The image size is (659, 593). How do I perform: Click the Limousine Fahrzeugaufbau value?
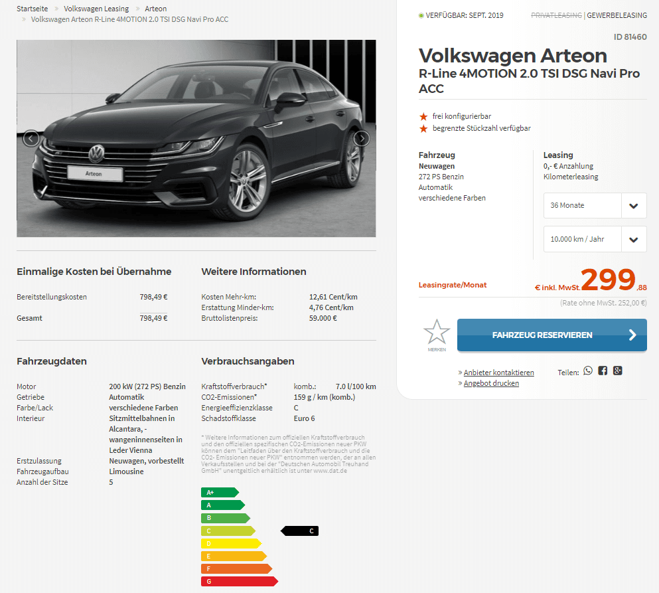coord(126,472)
